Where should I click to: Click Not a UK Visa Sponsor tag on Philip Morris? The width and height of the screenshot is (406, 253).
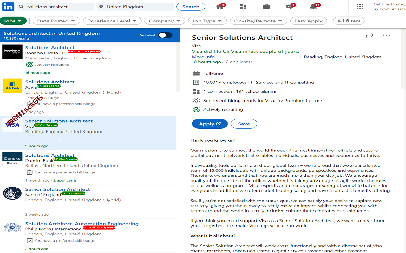(99, 227)
